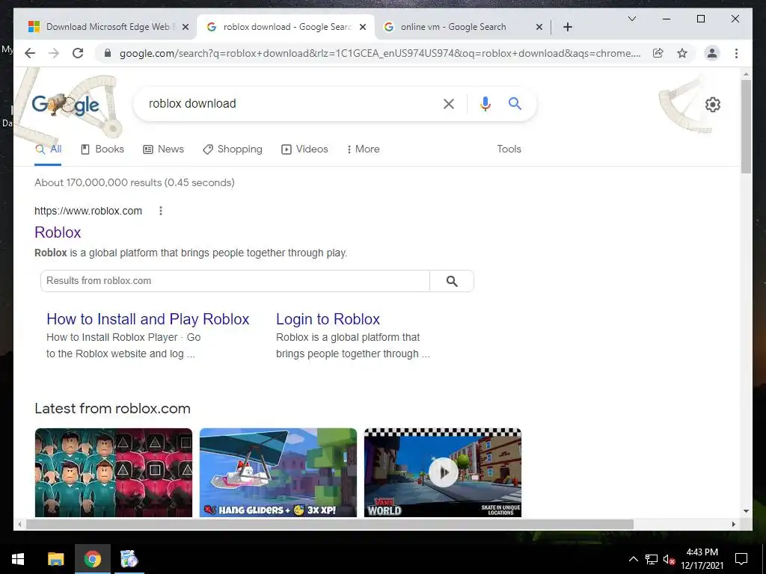The image size is (766, 574).
Task: Close the roblox download tab
Action: 363,27
